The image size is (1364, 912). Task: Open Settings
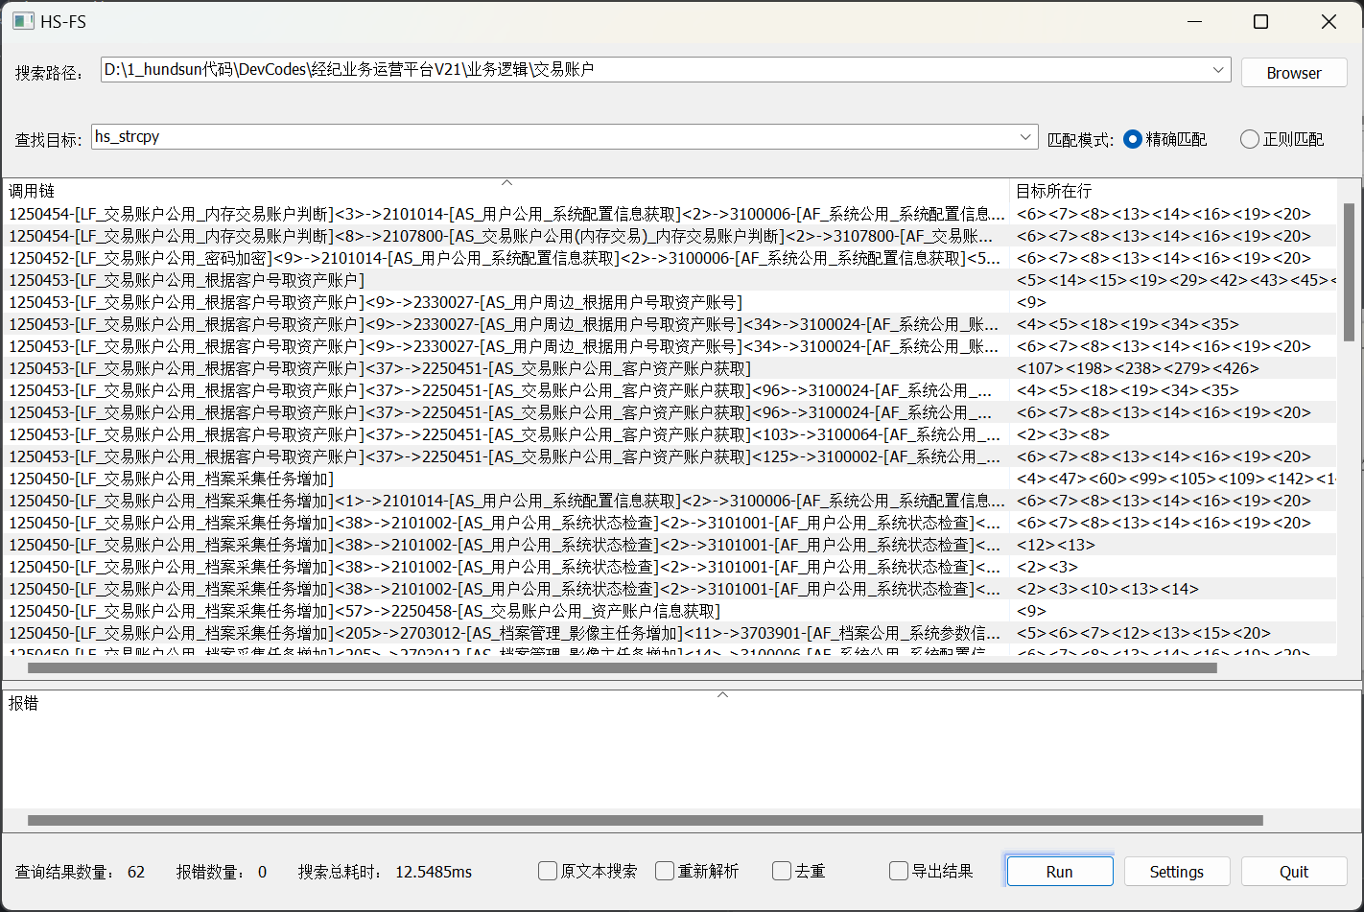coord(1176,872)
